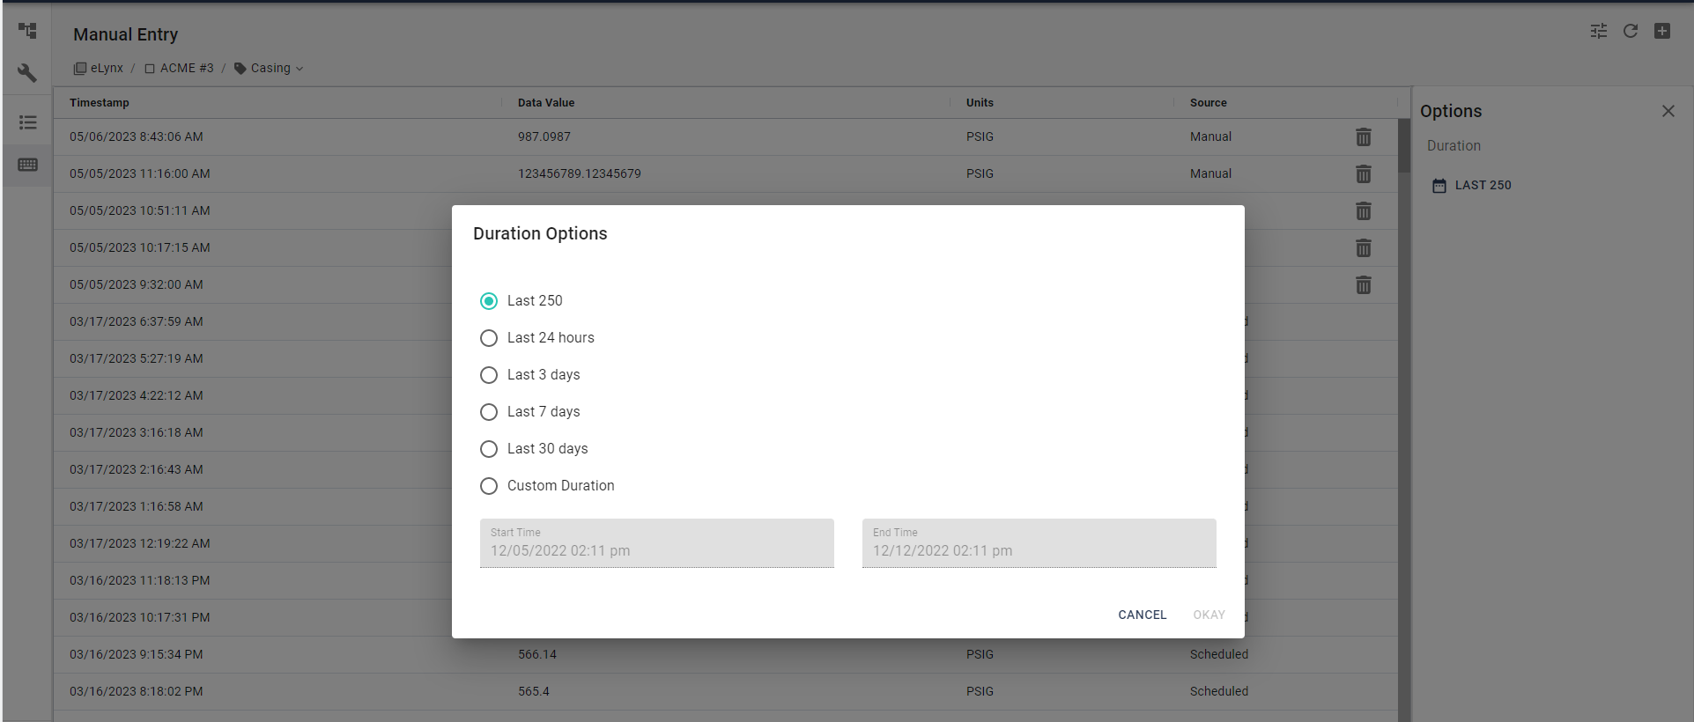This screenshot has width=1694, height=722.
Task: Sort by the Timestamp column header
Action: pyautogui.click(x=100, y=103)
